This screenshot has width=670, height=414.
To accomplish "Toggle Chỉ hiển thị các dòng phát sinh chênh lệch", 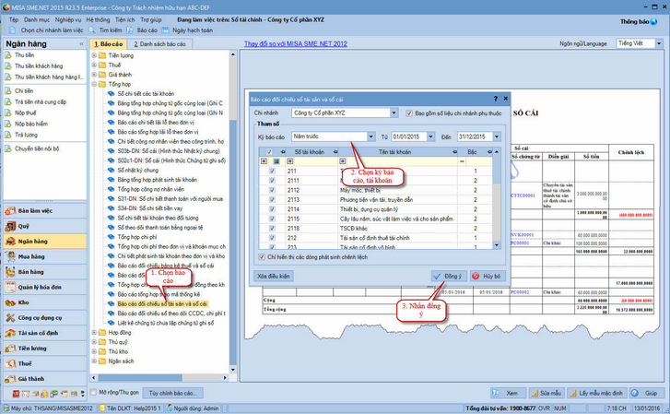I will point(262,257).
